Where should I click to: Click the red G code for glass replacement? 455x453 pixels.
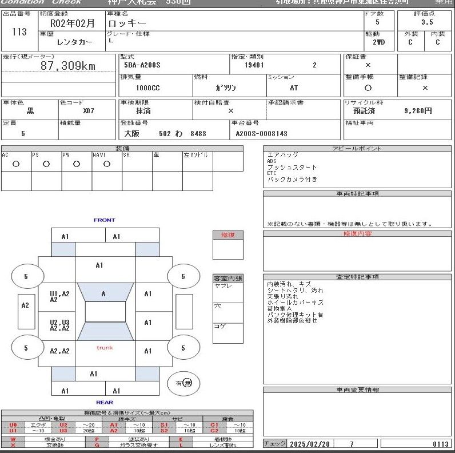tap(97, 444)
